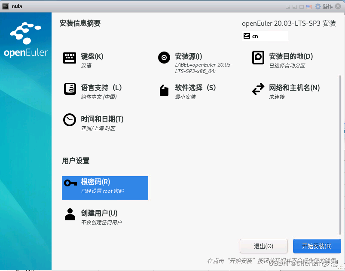Viewport: 345px width, 271px height.
Task: Click the small keyboard icon beside cn
Action: click(x=247, y=36)
